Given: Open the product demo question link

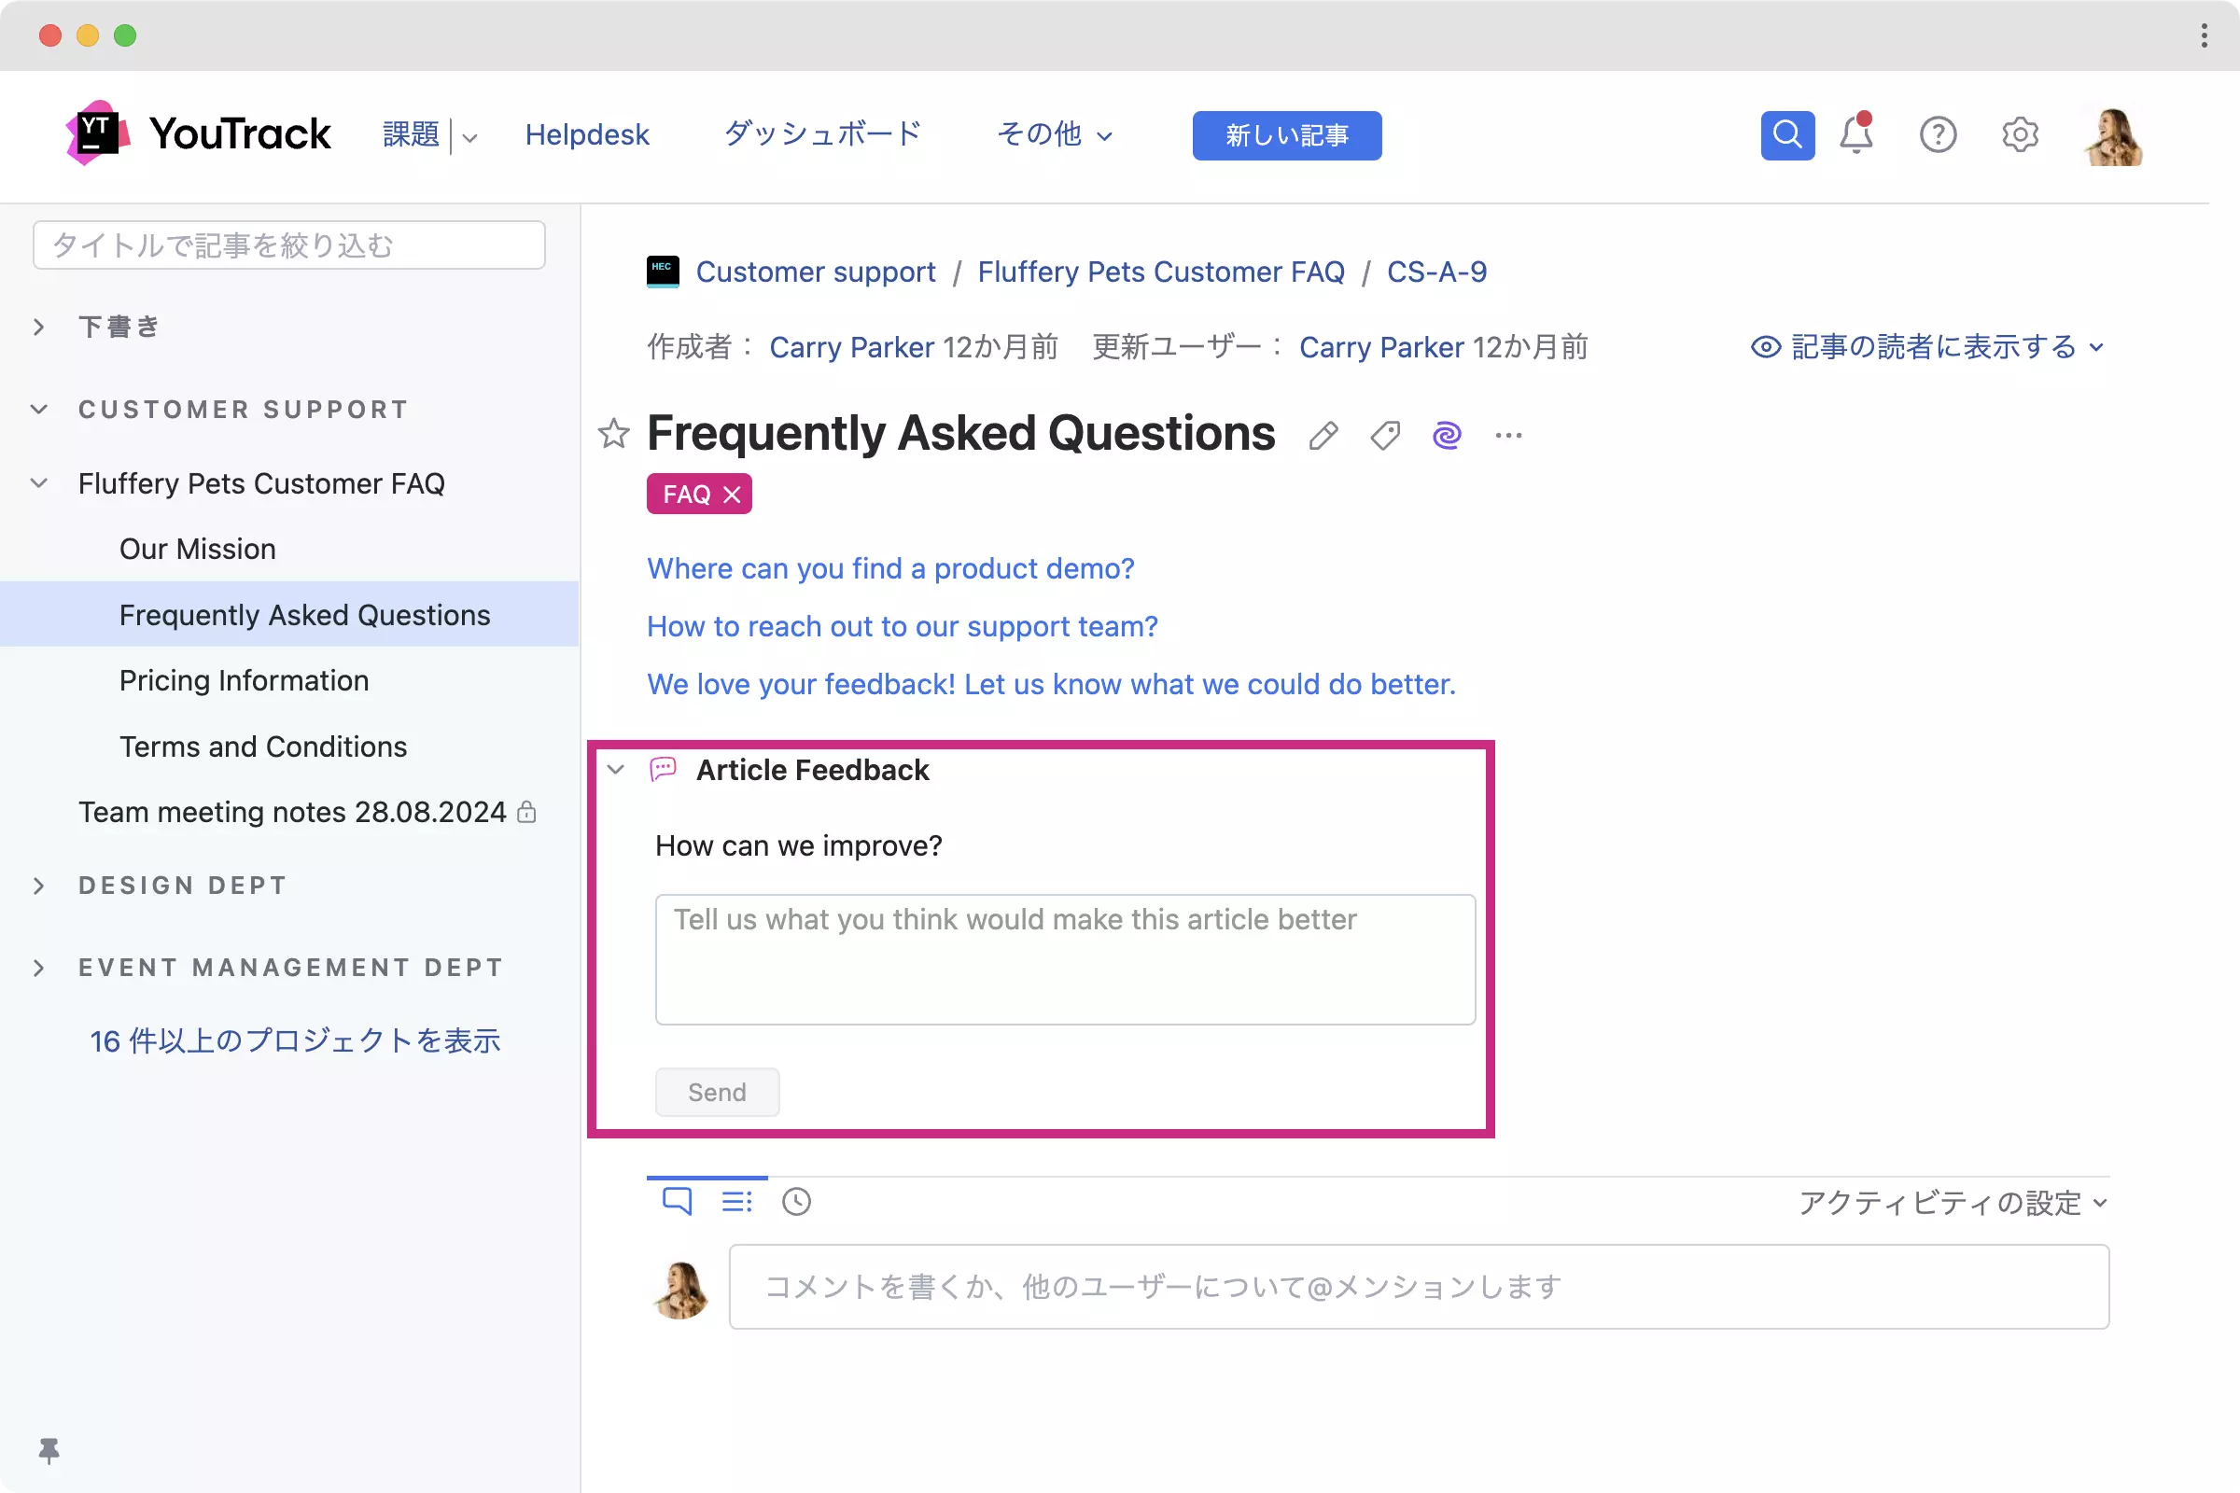Looking at the screenshot, I should [x=889, y=568].
